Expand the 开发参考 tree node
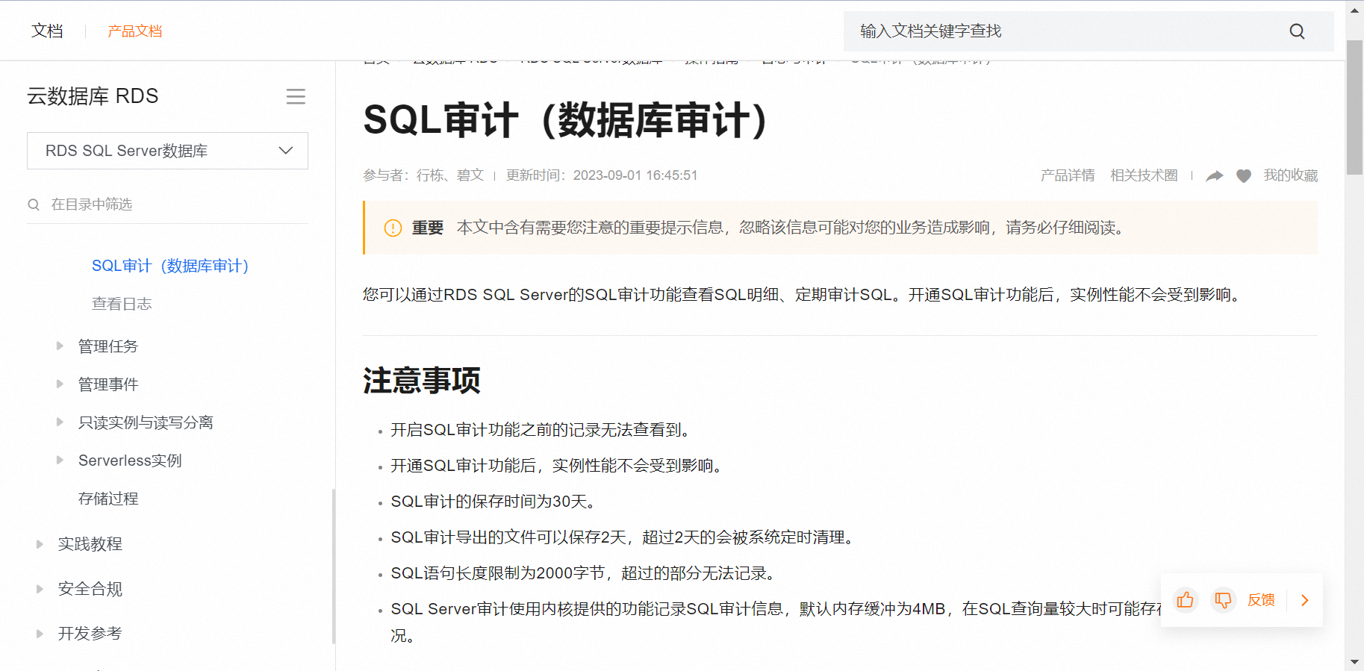 [40, 634]
